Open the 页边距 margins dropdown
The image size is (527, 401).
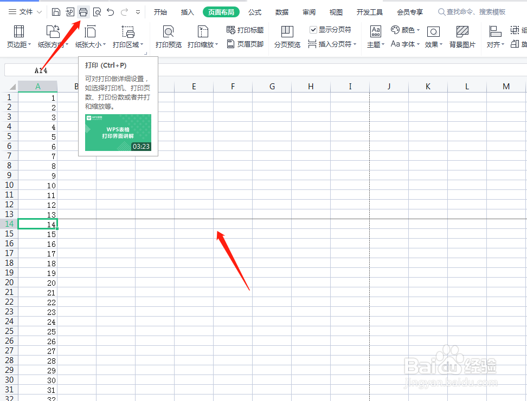[x=19, y=37]
